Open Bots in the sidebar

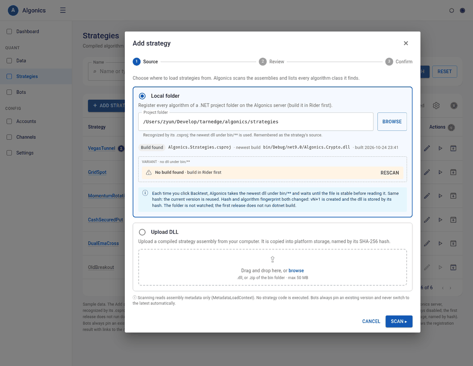[x=36, y=92]
